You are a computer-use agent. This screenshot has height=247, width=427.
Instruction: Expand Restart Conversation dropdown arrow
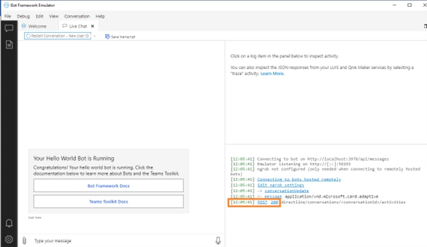95,36
